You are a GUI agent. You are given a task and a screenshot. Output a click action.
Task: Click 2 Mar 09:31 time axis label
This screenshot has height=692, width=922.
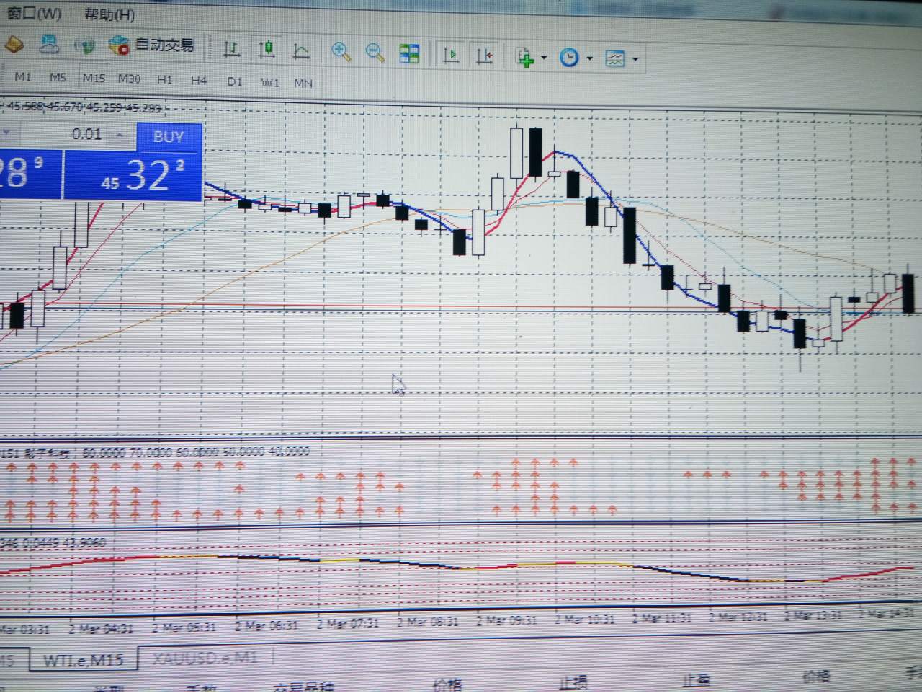[506, 620]
